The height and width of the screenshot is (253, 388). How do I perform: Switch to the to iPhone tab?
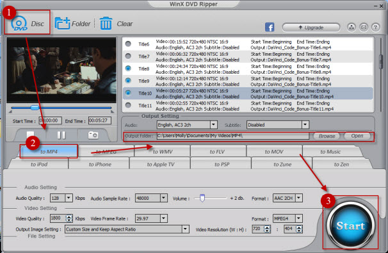(x=100, y=164)
